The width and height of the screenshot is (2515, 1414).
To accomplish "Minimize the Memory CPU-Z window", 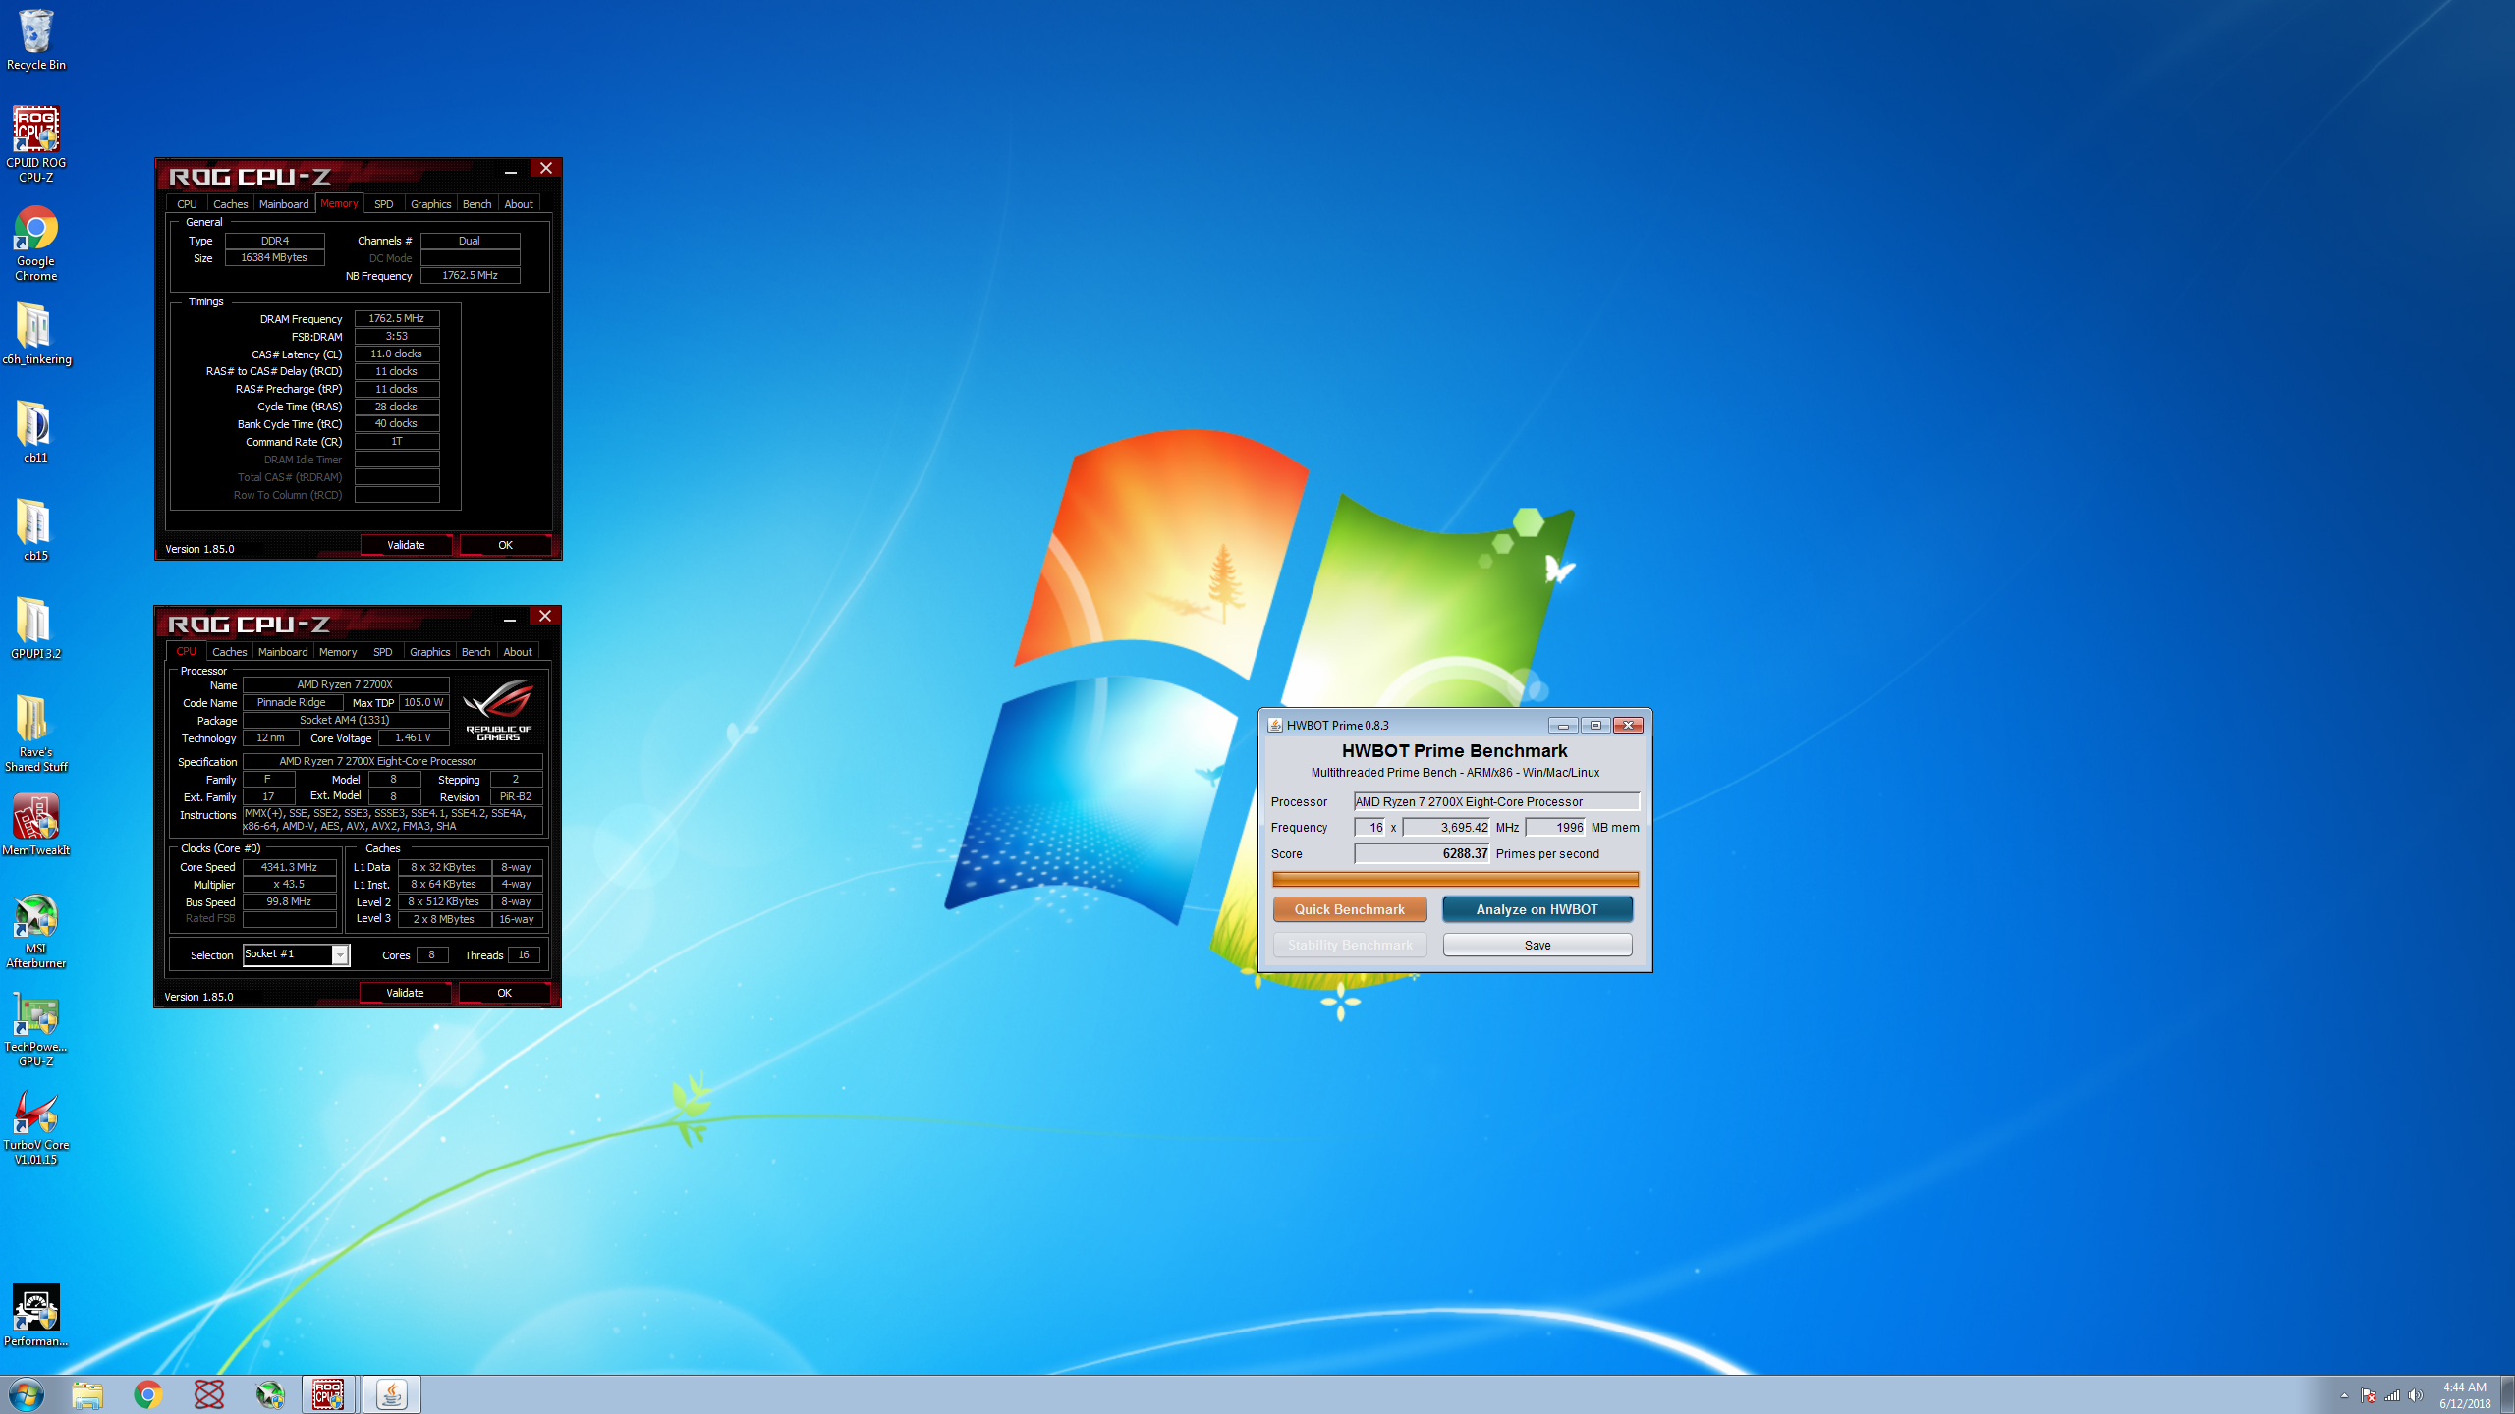I will coord(511,172).
